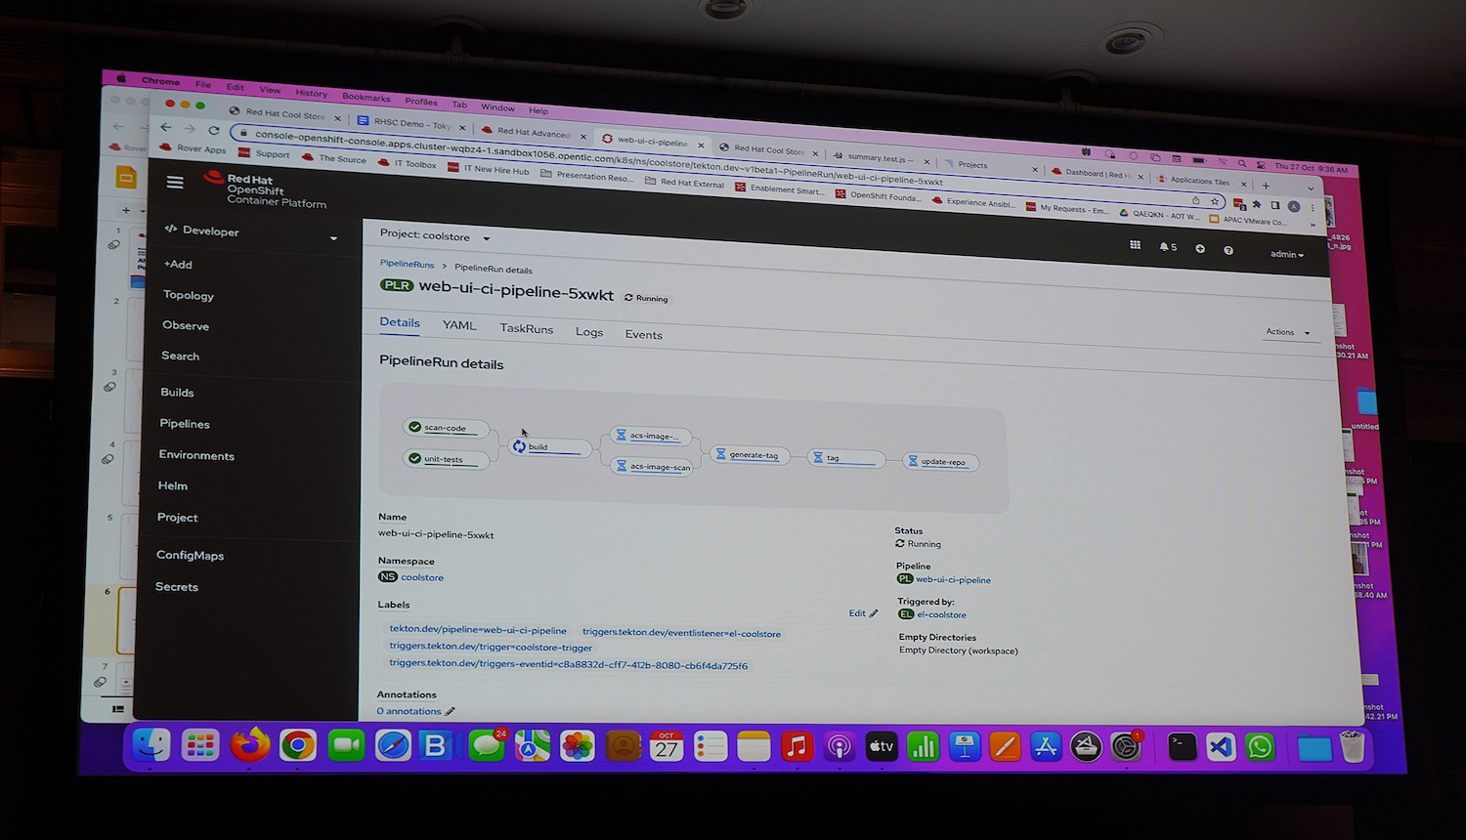The height and width of the screenshot is (840, 1466).
Task: Select the Details tab
Action: coord(400,322)
